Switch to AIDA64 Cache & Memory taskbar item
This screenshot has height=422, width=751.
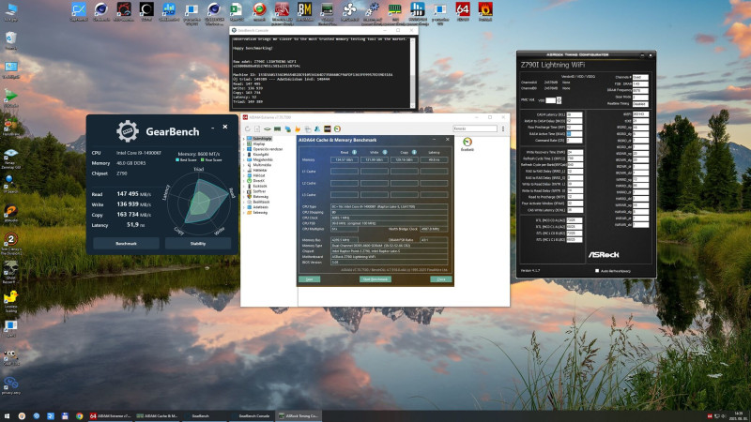pyautogui.click(x=157, y=416)
